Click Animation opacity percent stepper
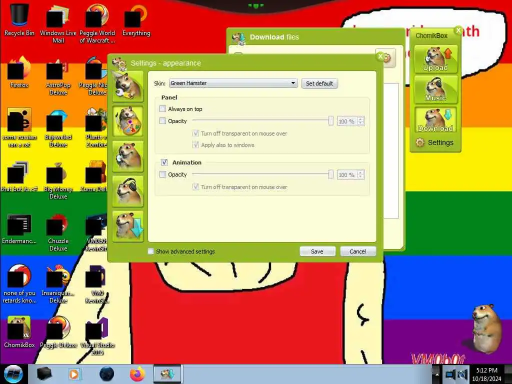 tap(360, 174)
